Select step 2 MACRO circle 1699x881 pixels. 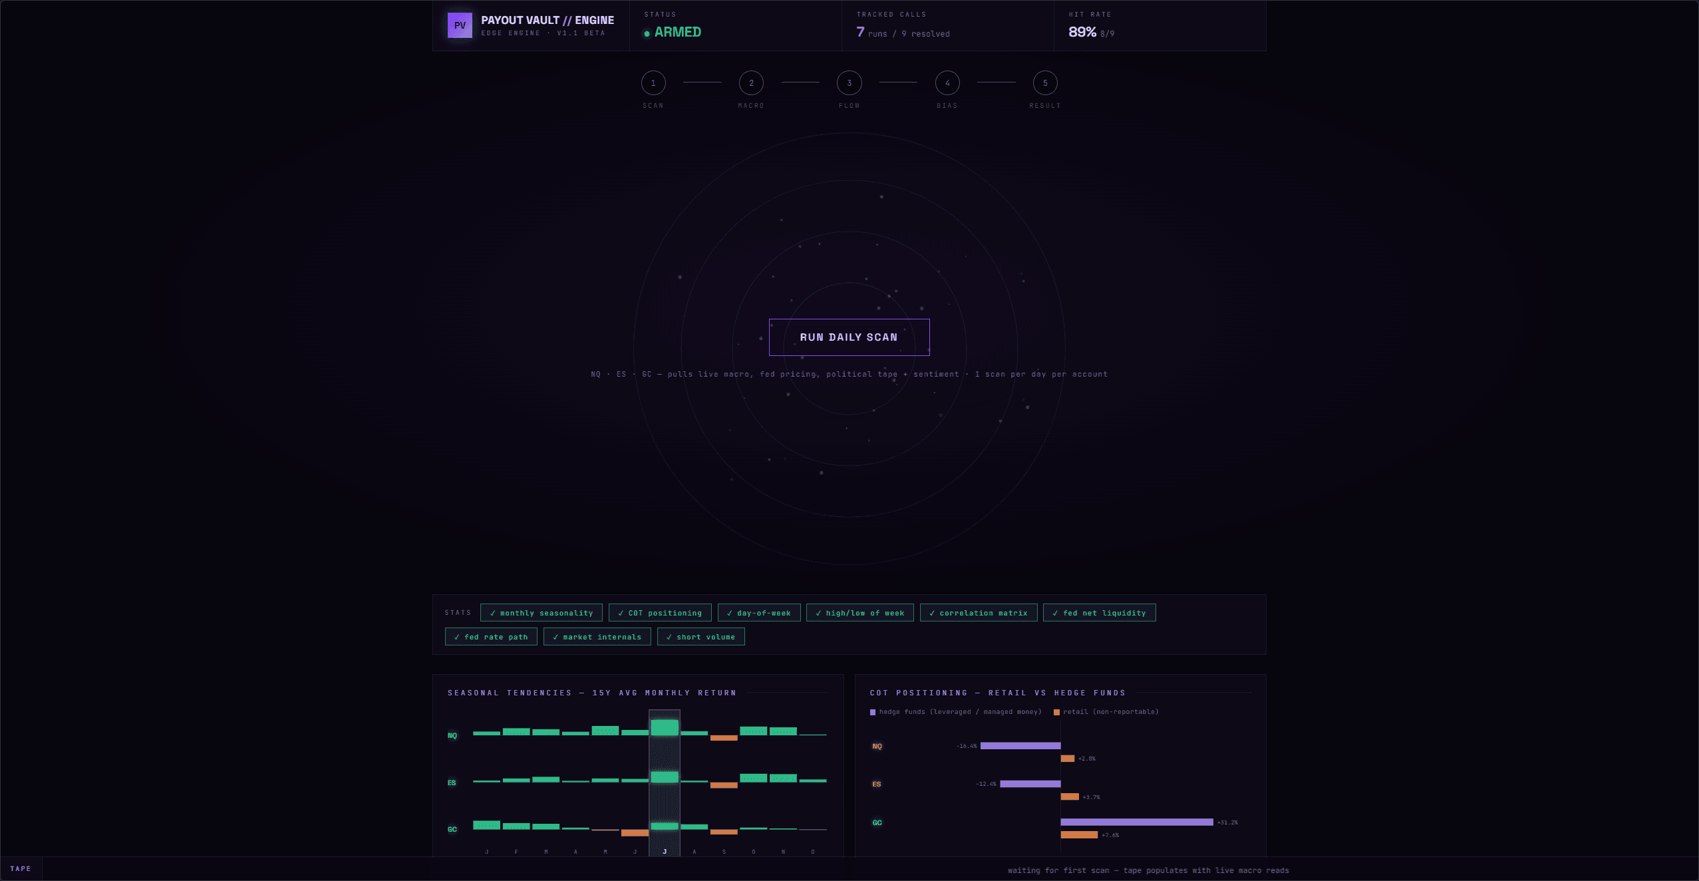pyautogui.click(x=751, y=83)
